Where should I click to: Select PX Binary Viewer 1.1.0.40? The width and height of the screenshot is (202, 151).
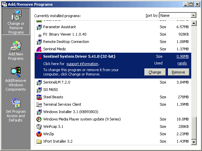point(113,34)
